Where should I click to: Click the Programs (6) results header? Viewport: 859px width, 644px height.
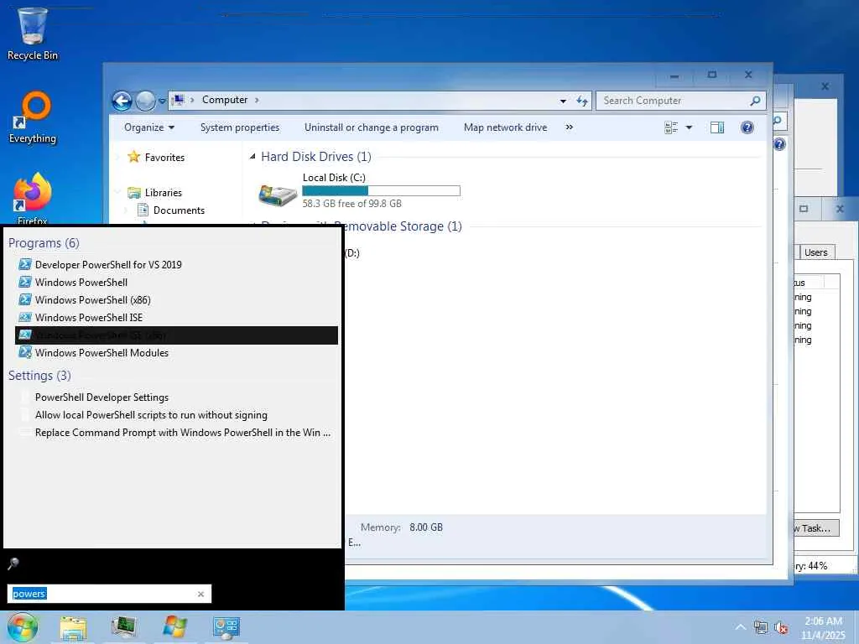coord(44,243)
